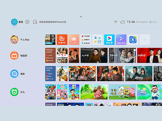
Task: Open The Strongest Man movie poster
Action: pyautogui.click(x=62, y=74)
